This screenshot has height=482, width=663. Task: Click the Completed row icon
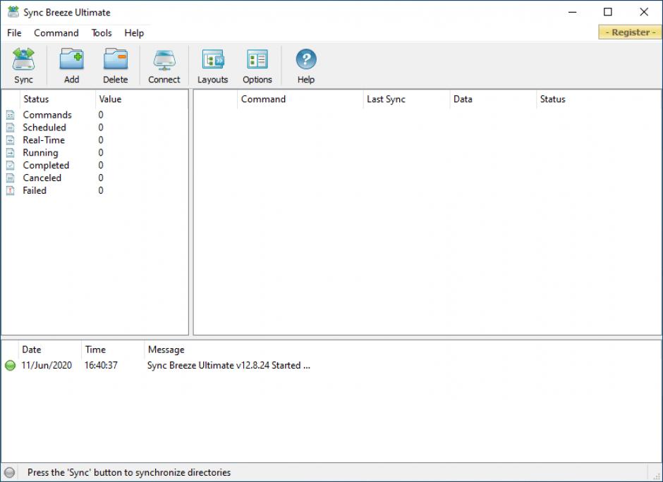11,166
